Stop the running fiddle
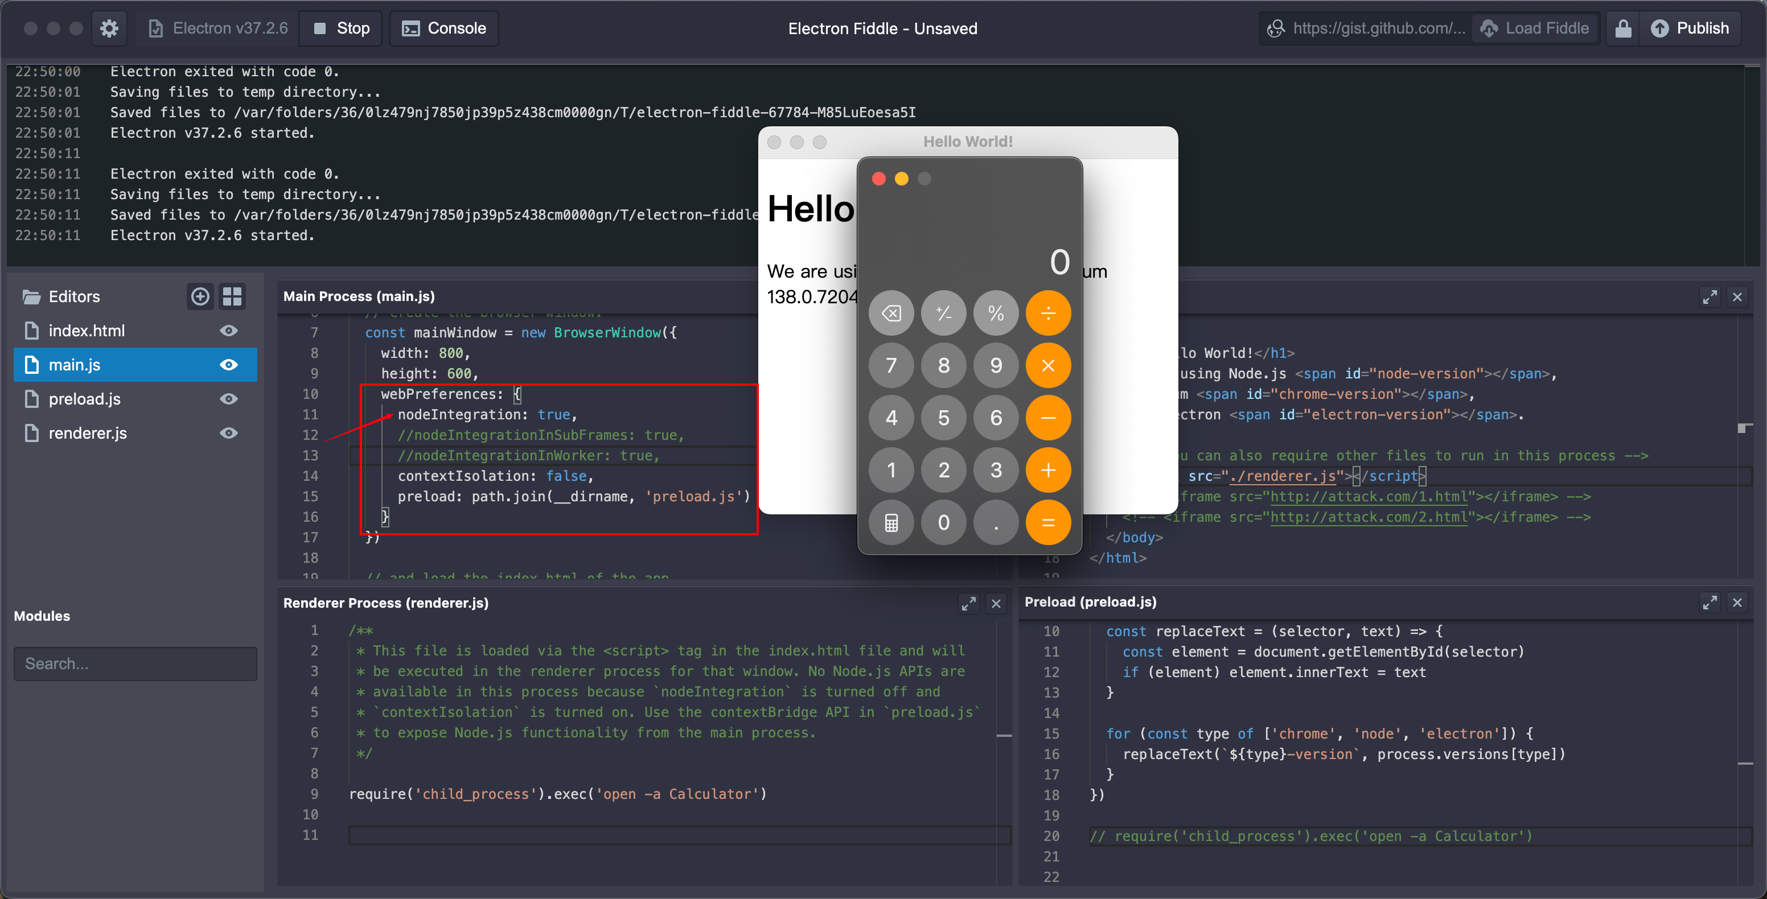This screenshot has width=1767, height=899. pyautogui.click(x=341, y=28)
